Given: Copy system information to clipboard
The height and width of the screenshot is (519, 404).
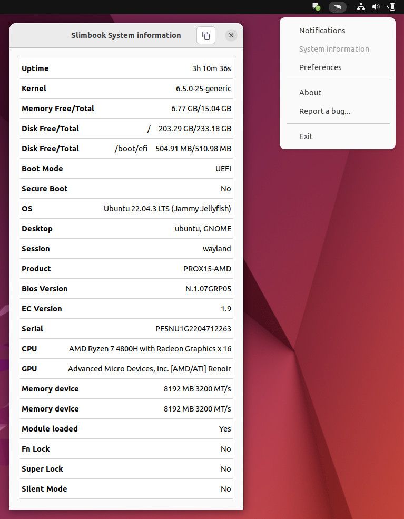Looking at the screenshot, I should tap(206, 35).
